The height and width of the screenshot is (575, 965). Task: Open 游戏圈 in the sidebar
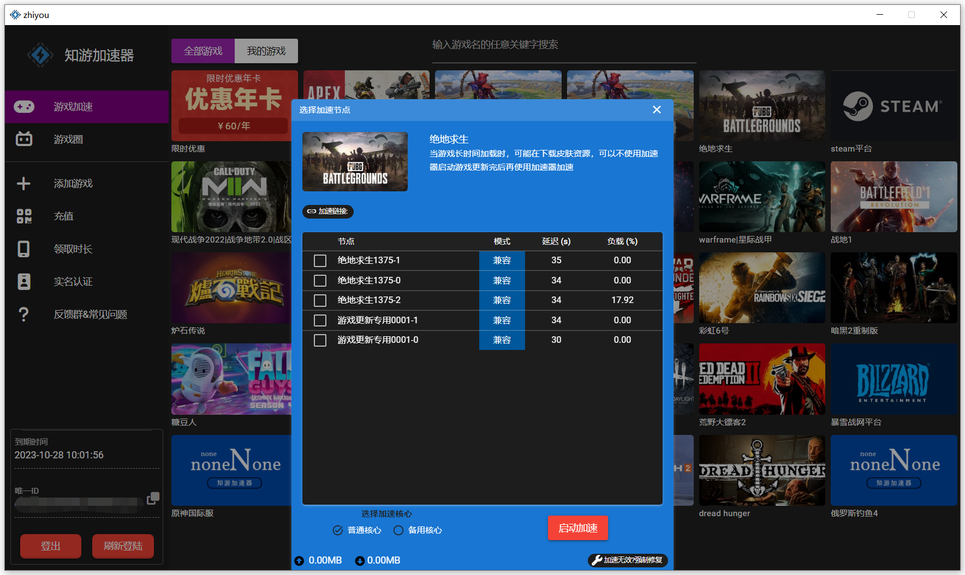click(87, 140)
